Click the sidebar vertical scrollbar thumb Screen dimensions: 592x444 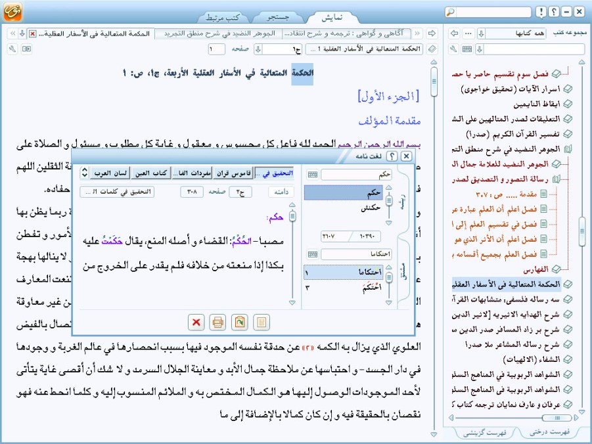pyautogui.click(x=581, y=231)
